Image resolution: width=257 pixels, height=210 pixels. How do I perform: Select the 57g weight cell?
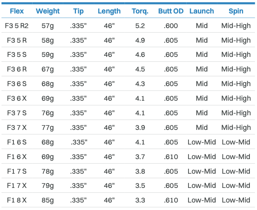coord(48,26)
